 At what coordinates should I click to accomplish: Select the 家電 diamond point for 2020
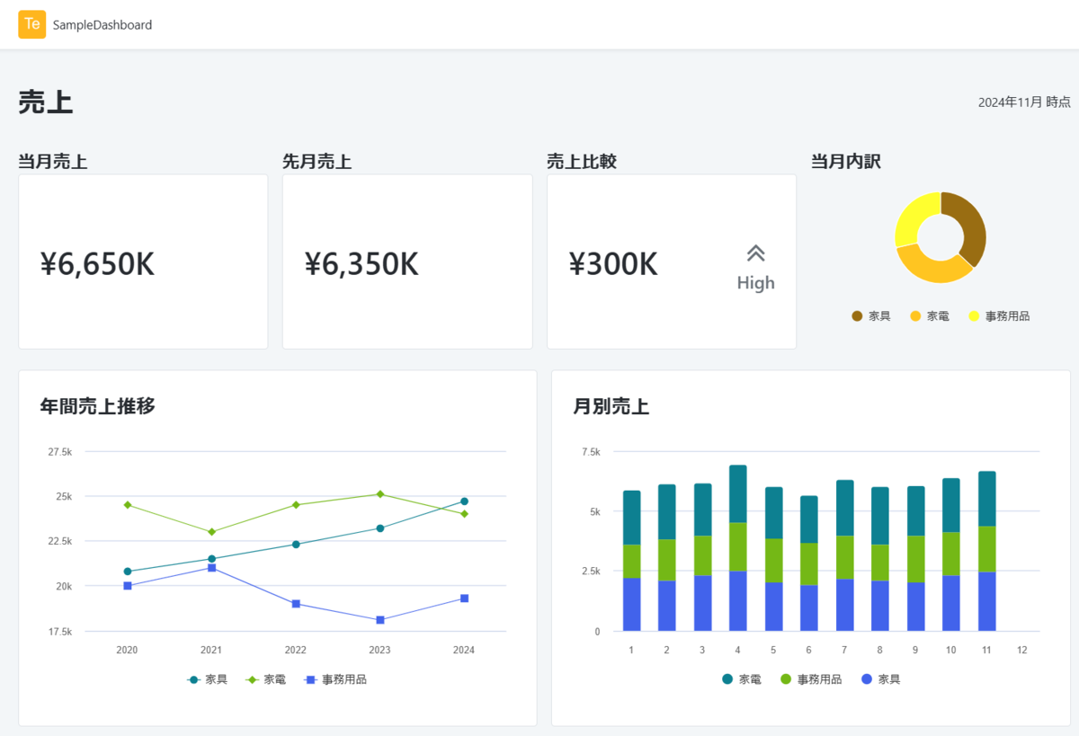pos(128,505)
